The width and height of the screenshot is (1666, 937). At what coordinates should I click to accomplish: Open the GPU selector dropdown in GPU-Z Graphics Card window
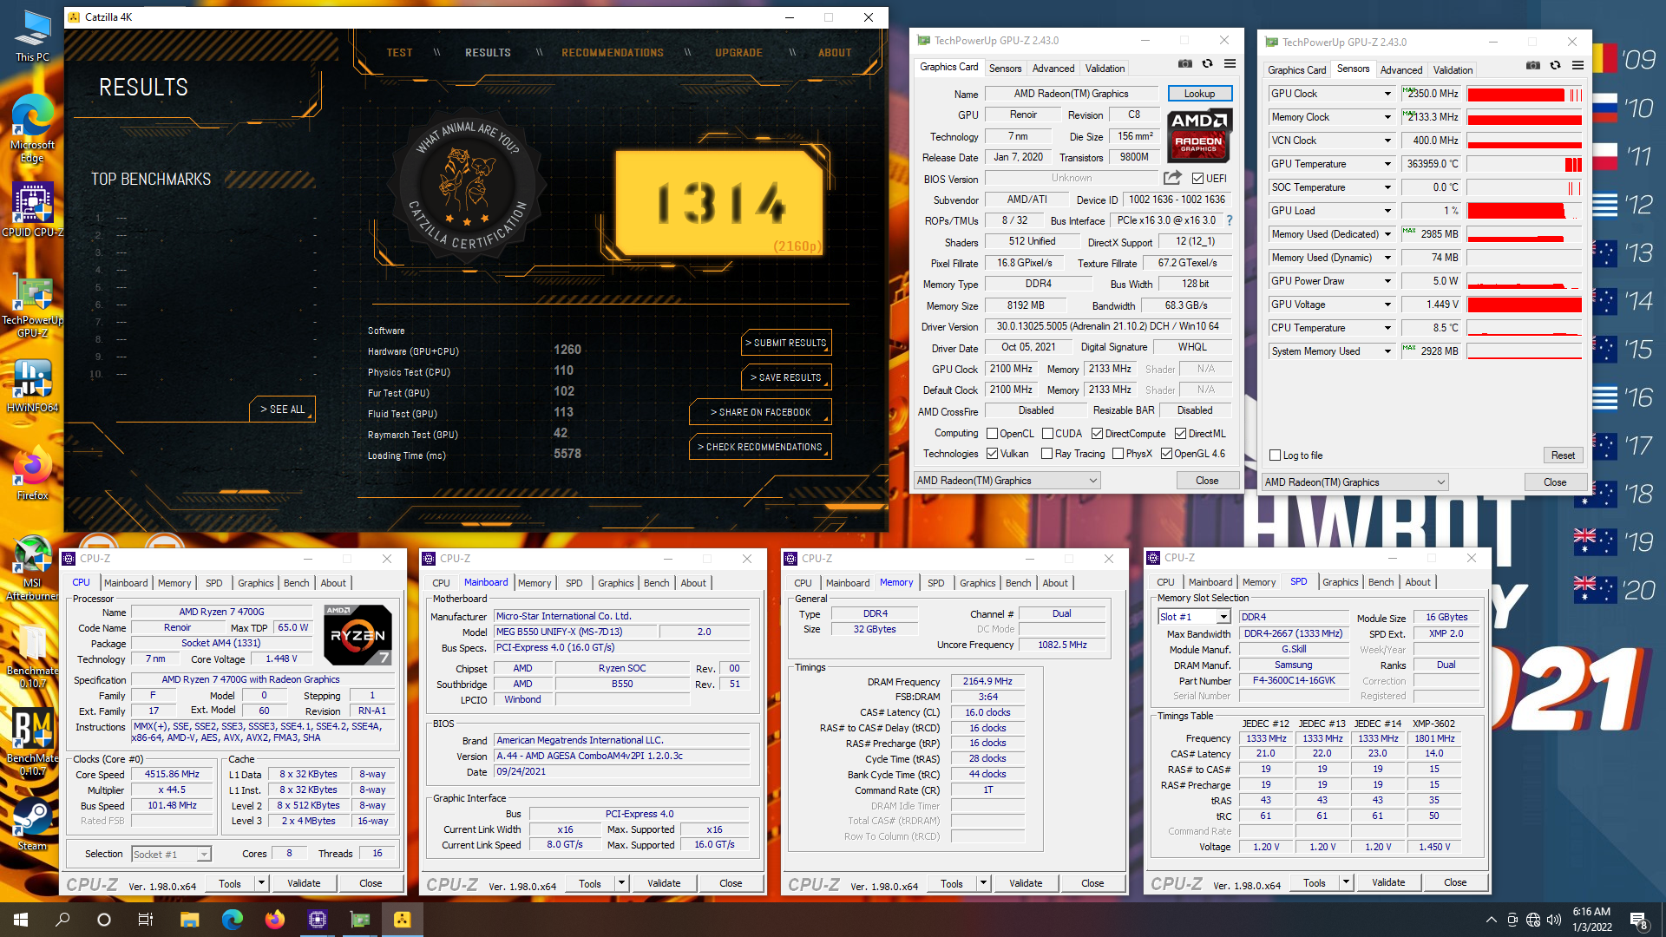tap(1007, 481)
